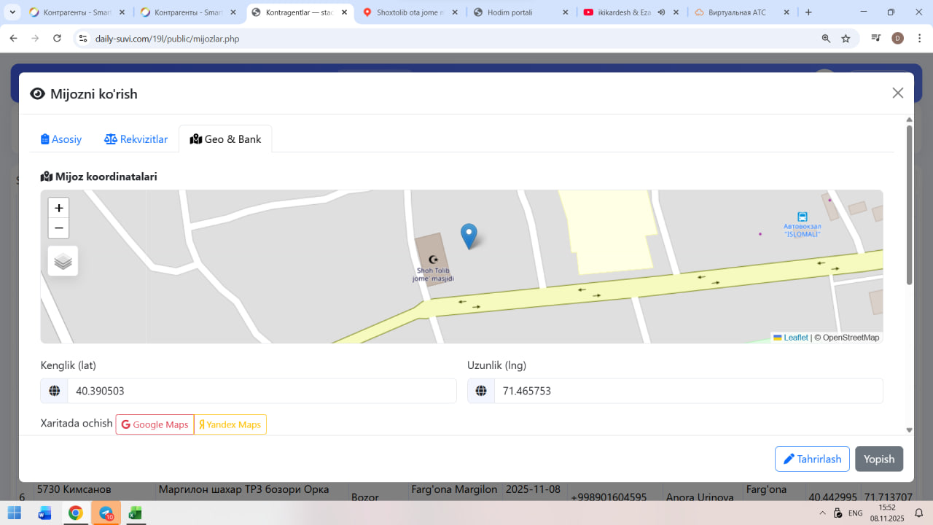Viewport: 933px width, 525px height.
Task: Open the Chrome profile avatar
Action: [x=897, y=39]
